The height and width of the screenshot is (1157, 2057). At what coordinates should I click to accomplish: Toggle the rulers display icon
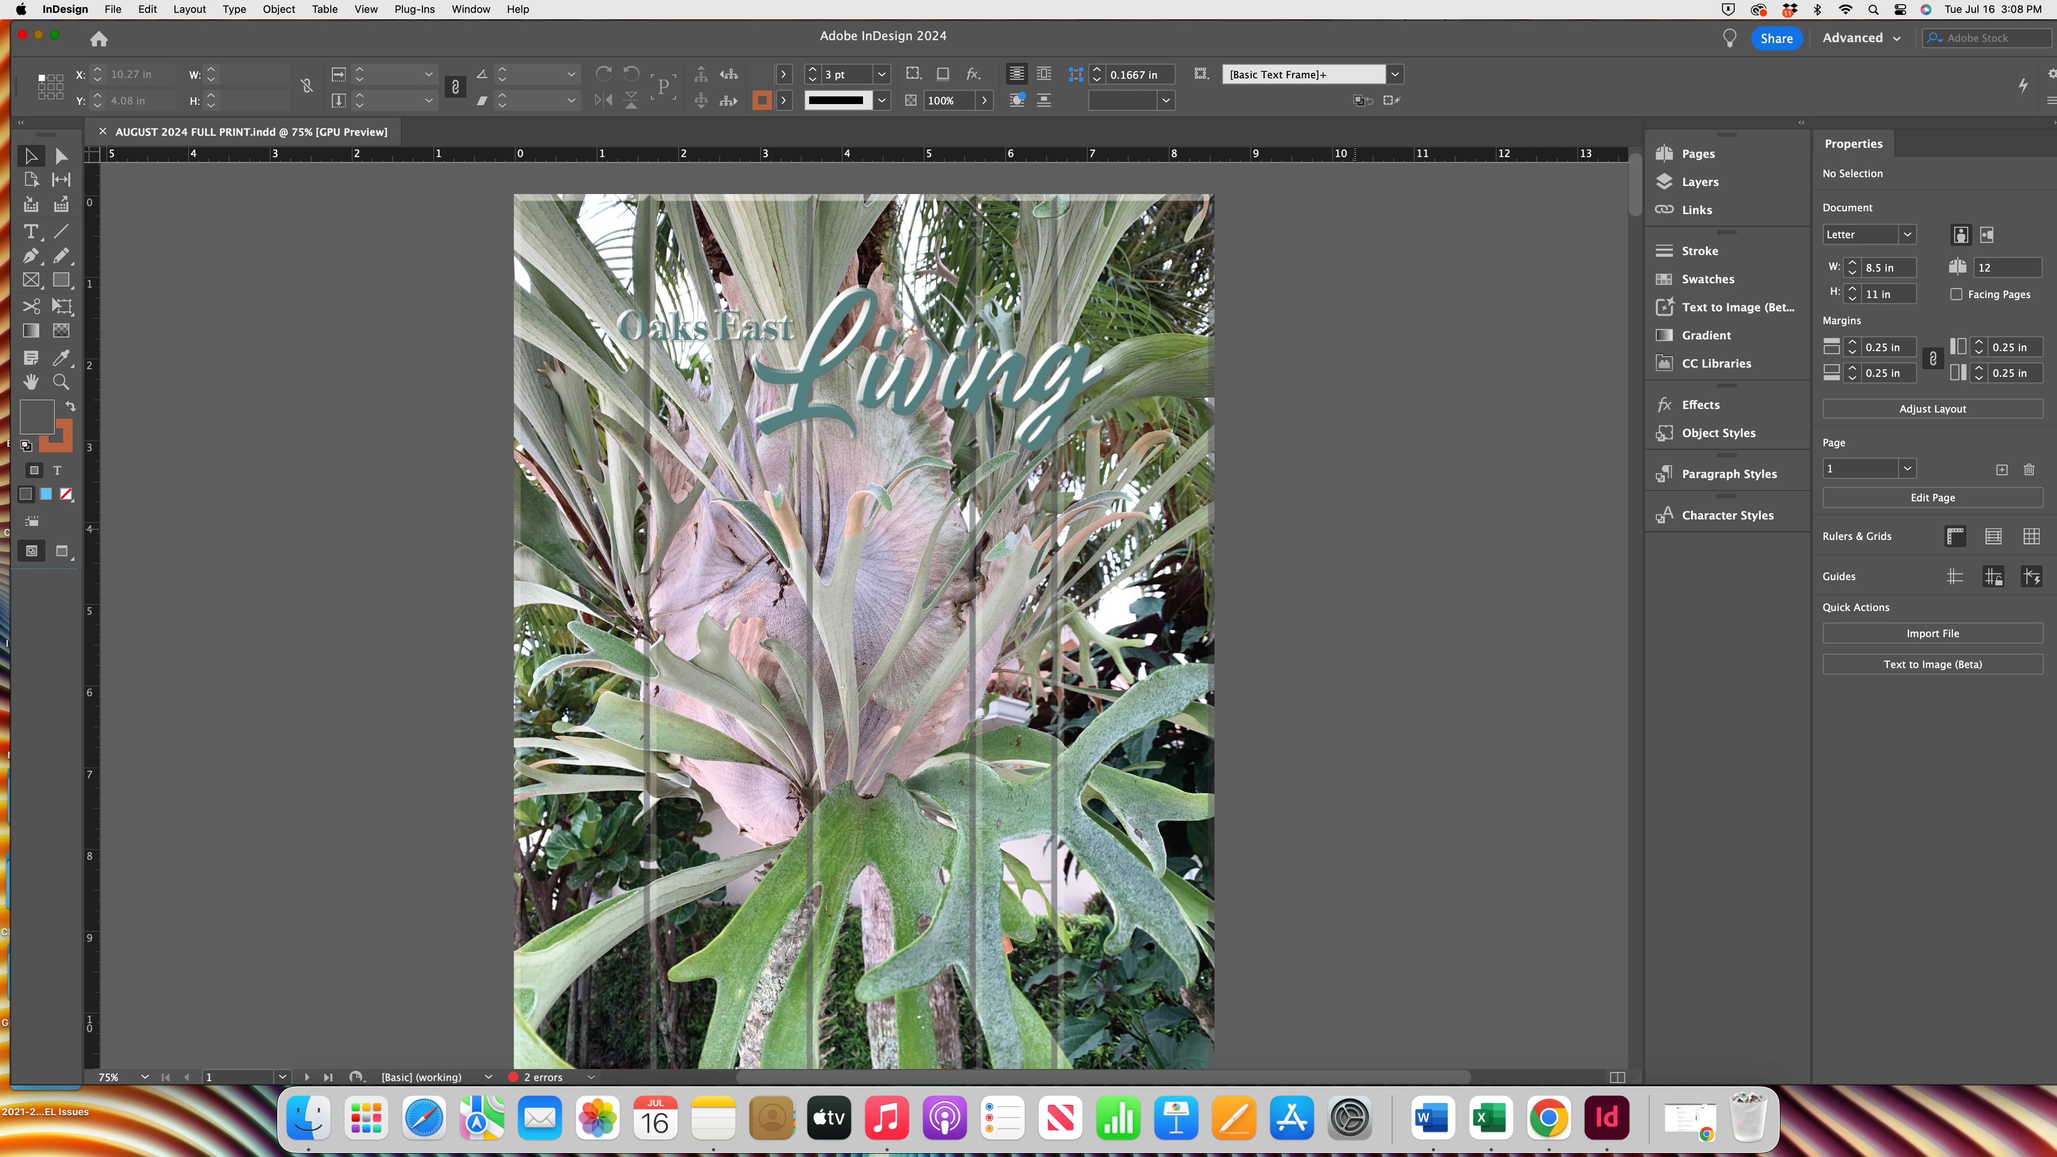(1956, 537)
